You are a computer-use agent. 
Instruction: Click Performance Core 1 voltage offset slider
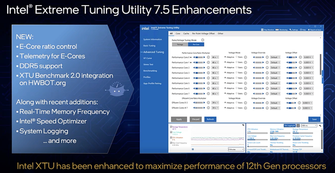pyautogui.click(x=292, y=62)
